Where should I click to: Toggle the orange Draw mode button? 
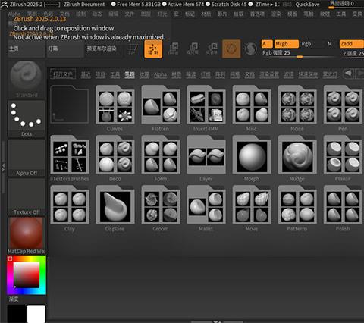click(153, 49)
